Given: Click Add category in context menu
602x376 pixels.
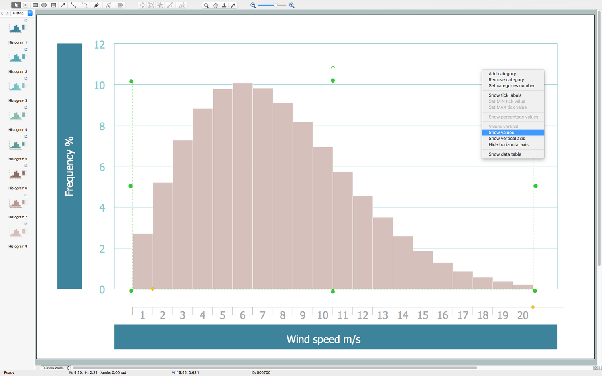Looking at the screenshot, I should click(502, 74).
